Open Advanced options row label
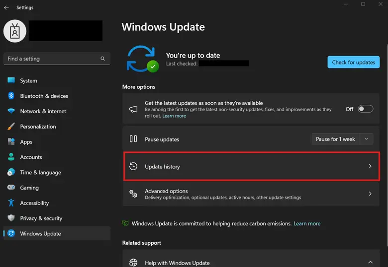The image size is (388, 267). [x=166, y=191]
